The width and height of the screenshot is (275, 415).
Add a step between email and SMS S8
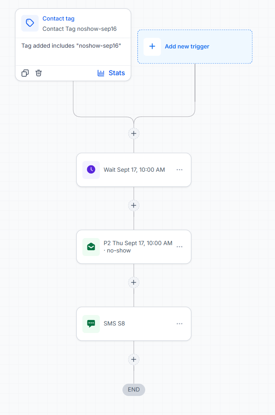(134, 283)
